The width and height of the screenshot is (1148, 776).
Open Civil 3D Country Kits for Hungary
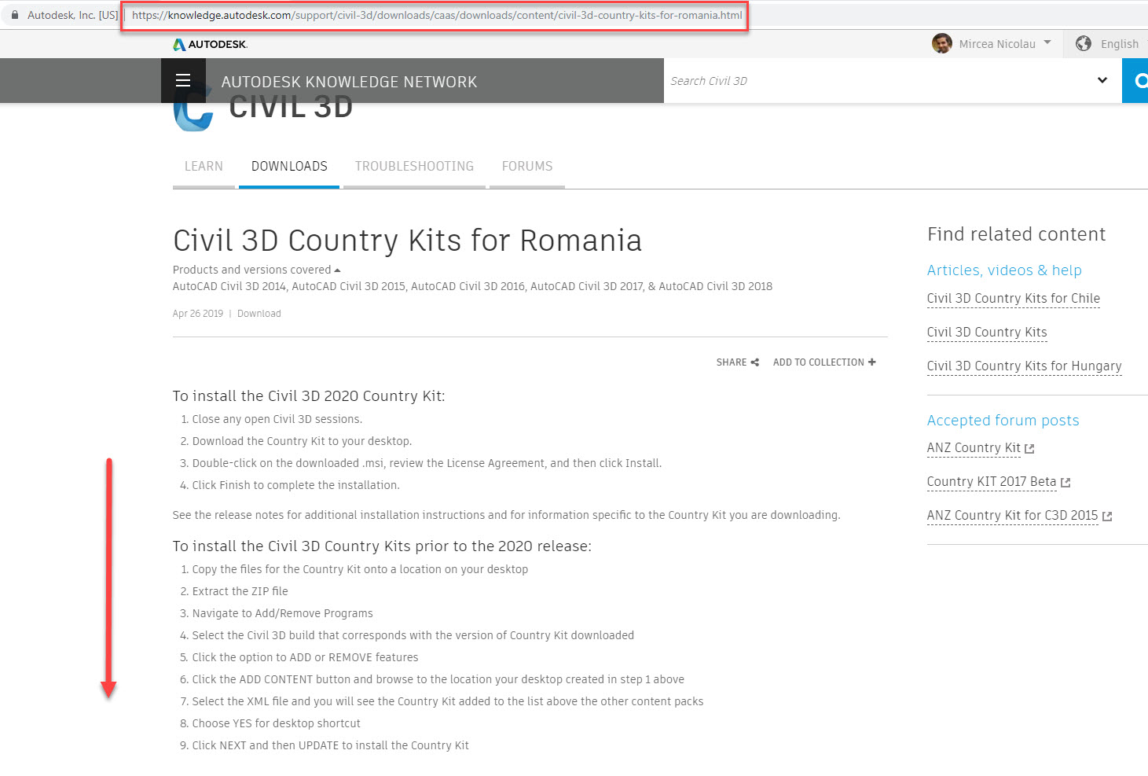pos(1024,366)
